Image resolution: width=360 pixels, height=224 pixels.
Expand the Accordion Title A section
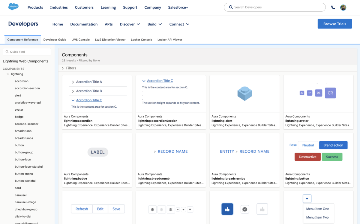tap(88, 82)
